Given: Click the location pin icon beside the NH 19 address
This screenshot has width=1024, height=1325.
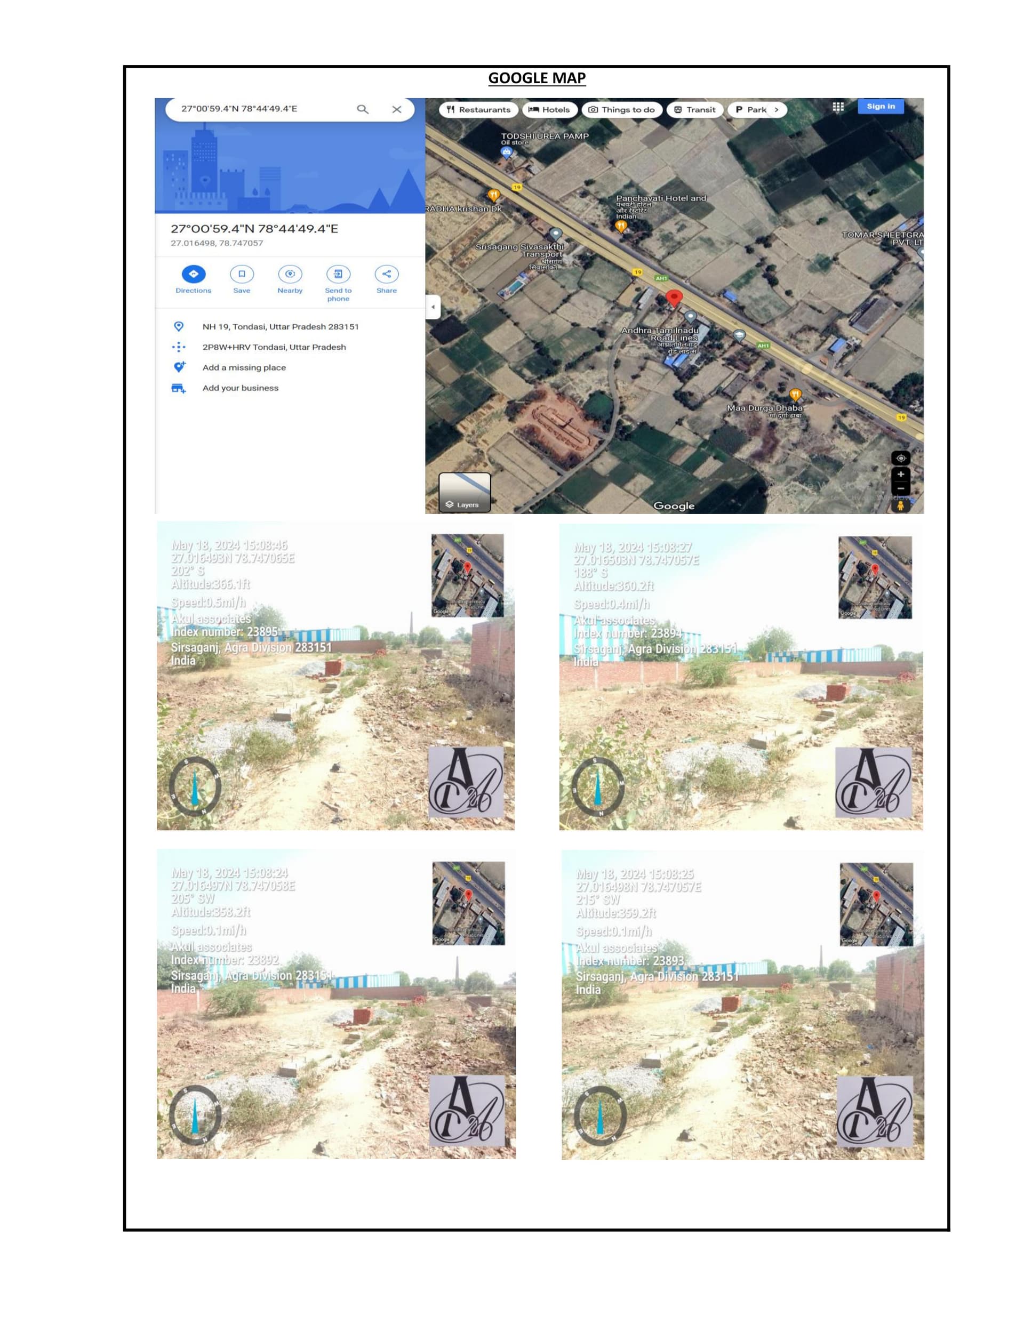Looking at the screenshot, I should [179, 326].
